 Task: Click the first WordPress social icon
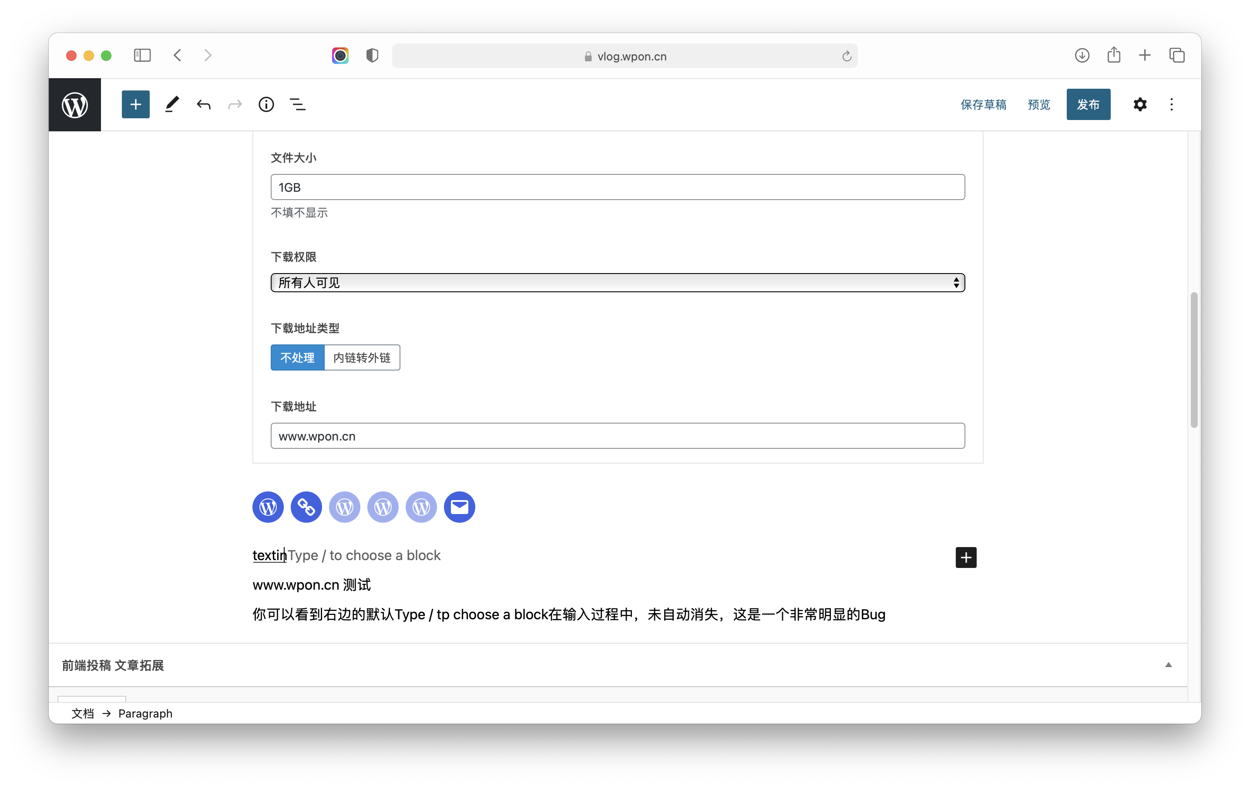(x=268, y=507)
